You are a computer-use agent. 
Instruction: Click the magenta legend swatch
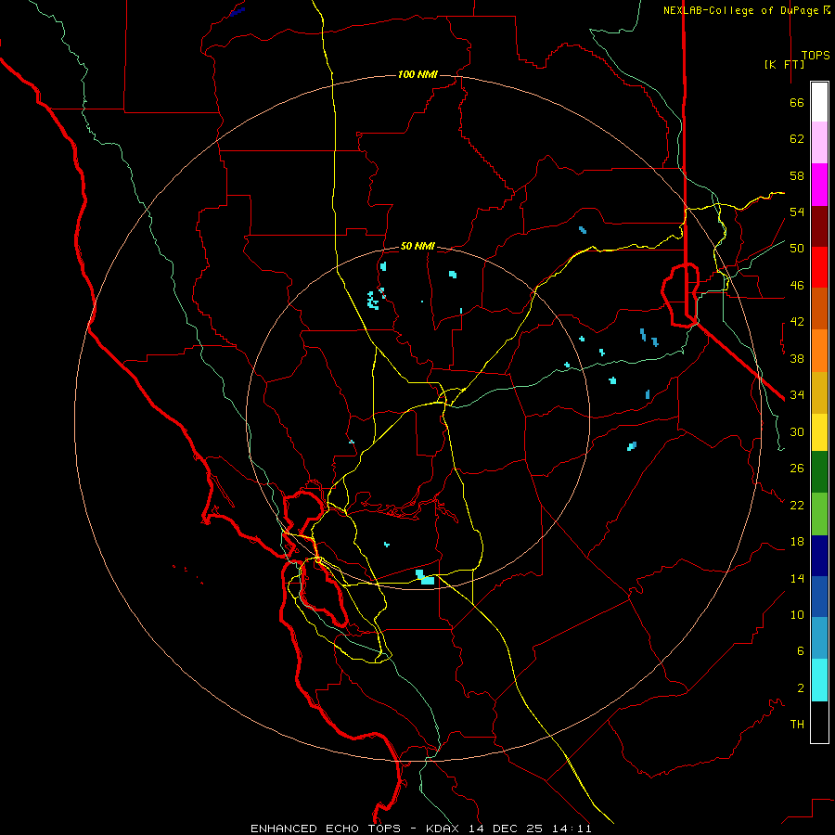tap(819, 185)
